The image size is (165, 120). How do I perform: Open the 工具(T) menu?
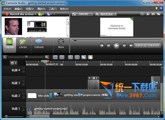pyautogui.click(x=53, y=9)
